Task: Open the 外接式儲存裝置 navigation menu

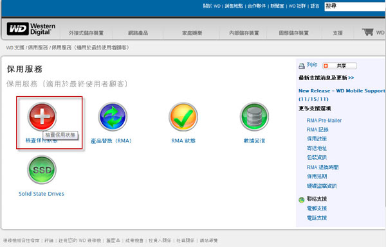Action: pos(86,33)
